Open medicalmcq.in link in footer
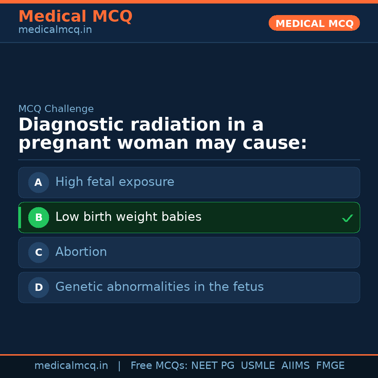This screenshot has width=378, height=378. 71,366
